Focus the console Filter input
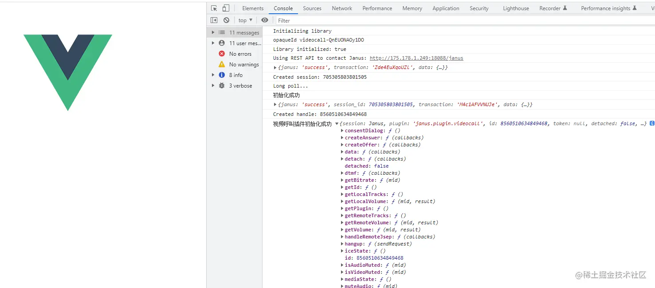 coord(465,20)
